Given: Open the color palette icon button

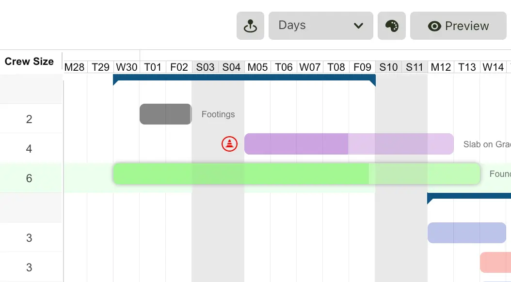Looking at the screenshot, I should click(392, 26).
